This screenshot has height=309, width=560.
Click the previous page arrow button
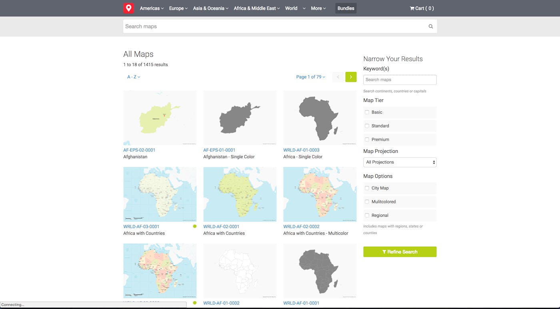click(338, 77)
